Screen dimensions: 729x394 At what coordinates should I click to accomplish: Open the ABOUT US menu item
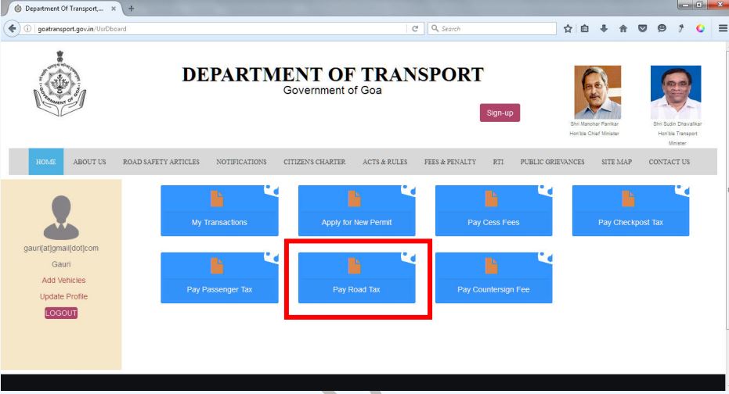tap(89, 162)
